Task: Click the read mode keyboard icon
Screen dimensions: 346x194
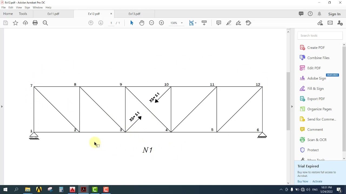Action: tap(204, 23)
